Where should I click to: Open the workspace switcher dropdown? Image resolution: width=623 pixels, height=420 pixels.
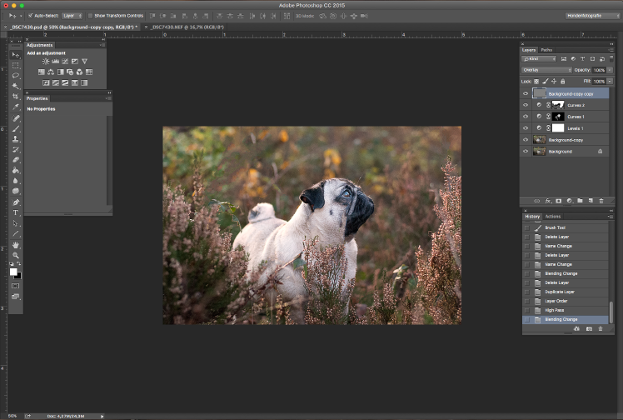(592, 16)
